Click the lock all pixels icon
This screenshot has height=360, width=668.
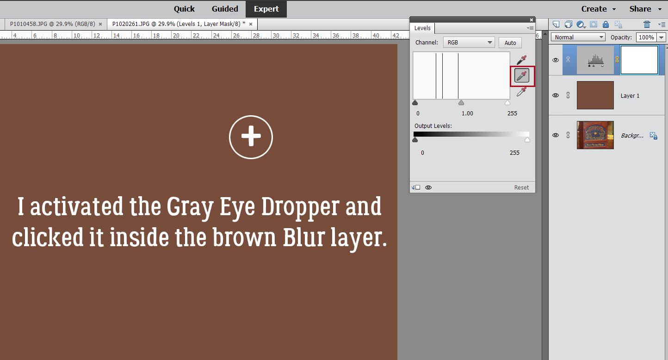point(606,24)
